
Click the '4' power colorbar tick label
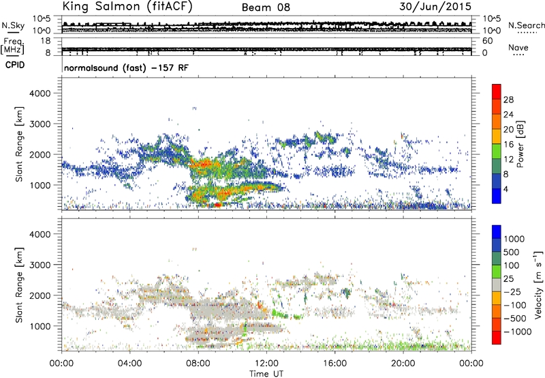[x=505, y=189]
